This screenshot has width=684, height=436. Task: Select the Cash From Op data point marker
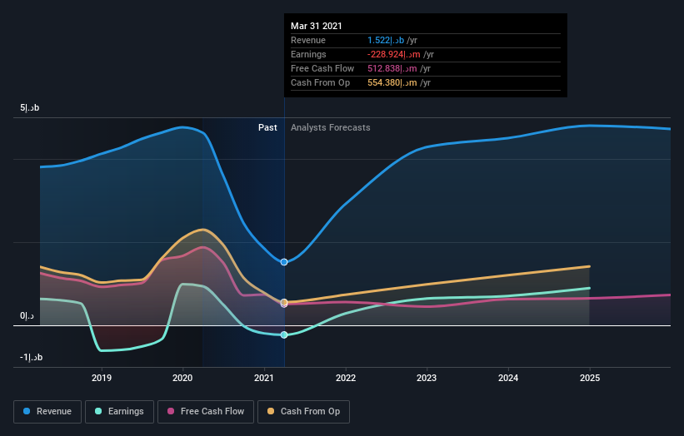[284, 302]
